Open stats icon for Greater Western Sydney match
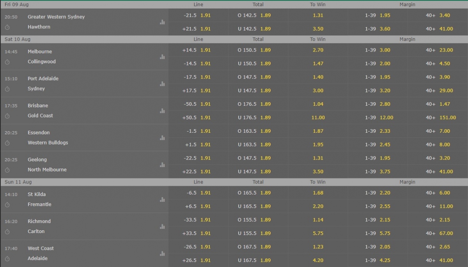This screenshot has height=267, width=468. click(x=162, y=22)
